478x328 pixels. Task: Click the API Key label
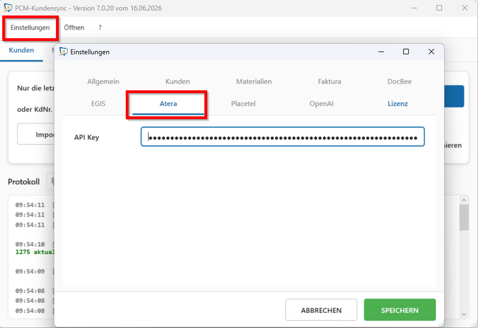86,137
